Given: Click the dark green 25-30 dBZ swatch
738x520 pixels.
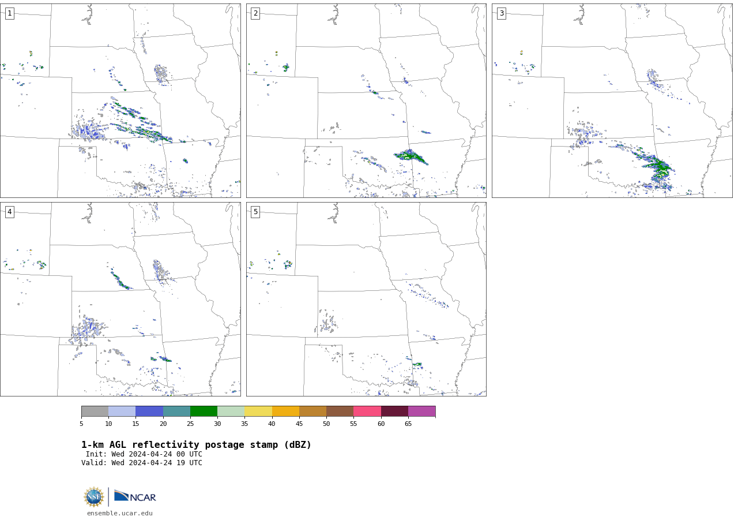Looking at the screenshot, I should click(x=204, y=411).
